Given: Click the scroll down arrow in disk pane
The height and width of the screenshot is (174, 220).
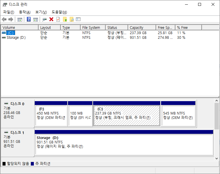Looking at the screenshot, I should coord(216,159).
